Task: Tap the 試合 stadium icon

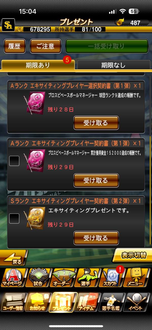Action: (38, 277)
